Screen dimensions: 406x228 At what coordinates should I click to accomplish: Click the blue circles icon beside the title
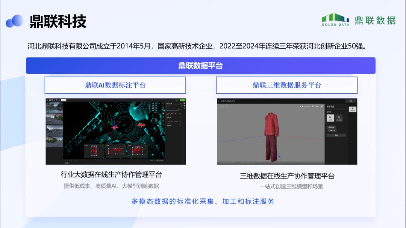(x=15, y=21)
